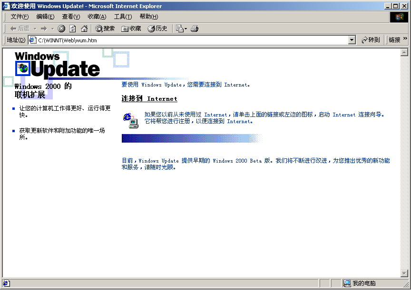Click the 链接 (Links) toolbar label
The height and width of the screenshot is (290, 411).
[x=394, y=40]
